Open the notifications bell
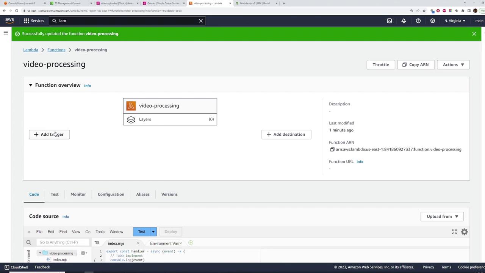This screenshot has height=273, width=485. tap(404, 20)
